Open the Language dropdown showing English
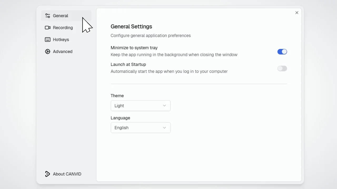 click(141, 128)
